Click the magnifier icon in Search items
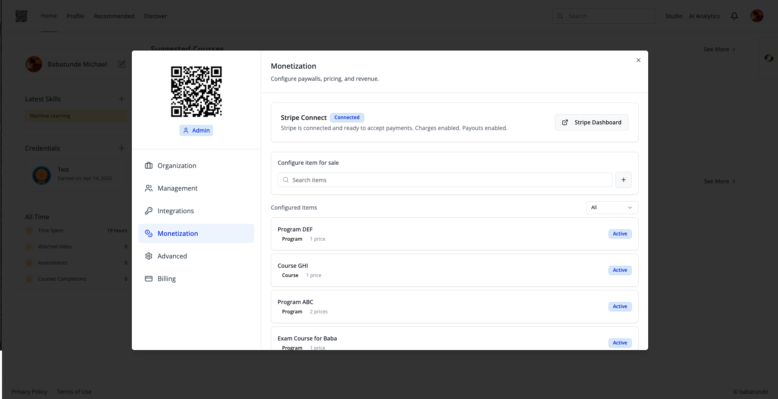778x399 pixels. (286, 180)
